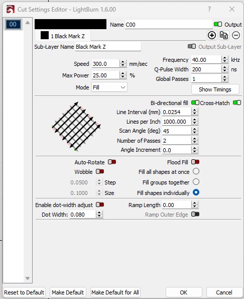Click the layer list scroll down arrow
Image resolution: width=244 pixels, height=299 pixels.
28,278
